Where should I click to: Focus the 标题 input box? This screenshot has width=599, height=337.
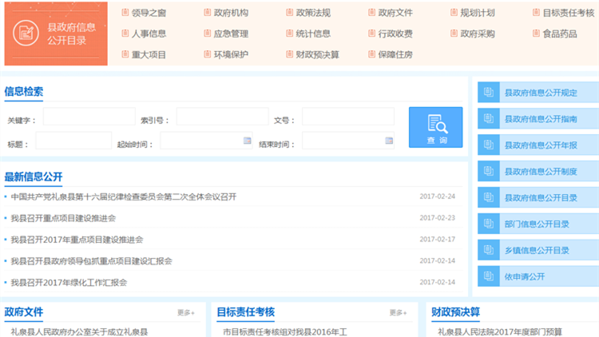coord(73,141)
